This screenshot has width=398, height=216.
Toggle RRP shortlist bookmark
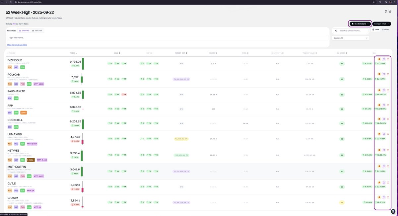(x=379, y=105)
